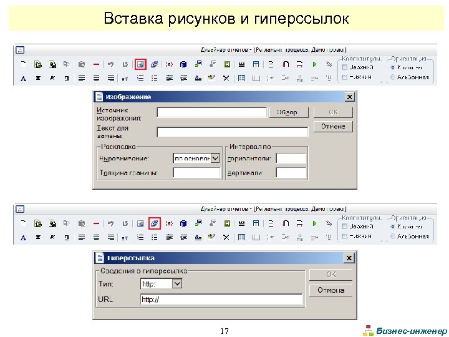Viewport: 449px width, 337px height.
Task: Click the insert hyperlink icon in the lower toolbar
Action: pos(155,223)
